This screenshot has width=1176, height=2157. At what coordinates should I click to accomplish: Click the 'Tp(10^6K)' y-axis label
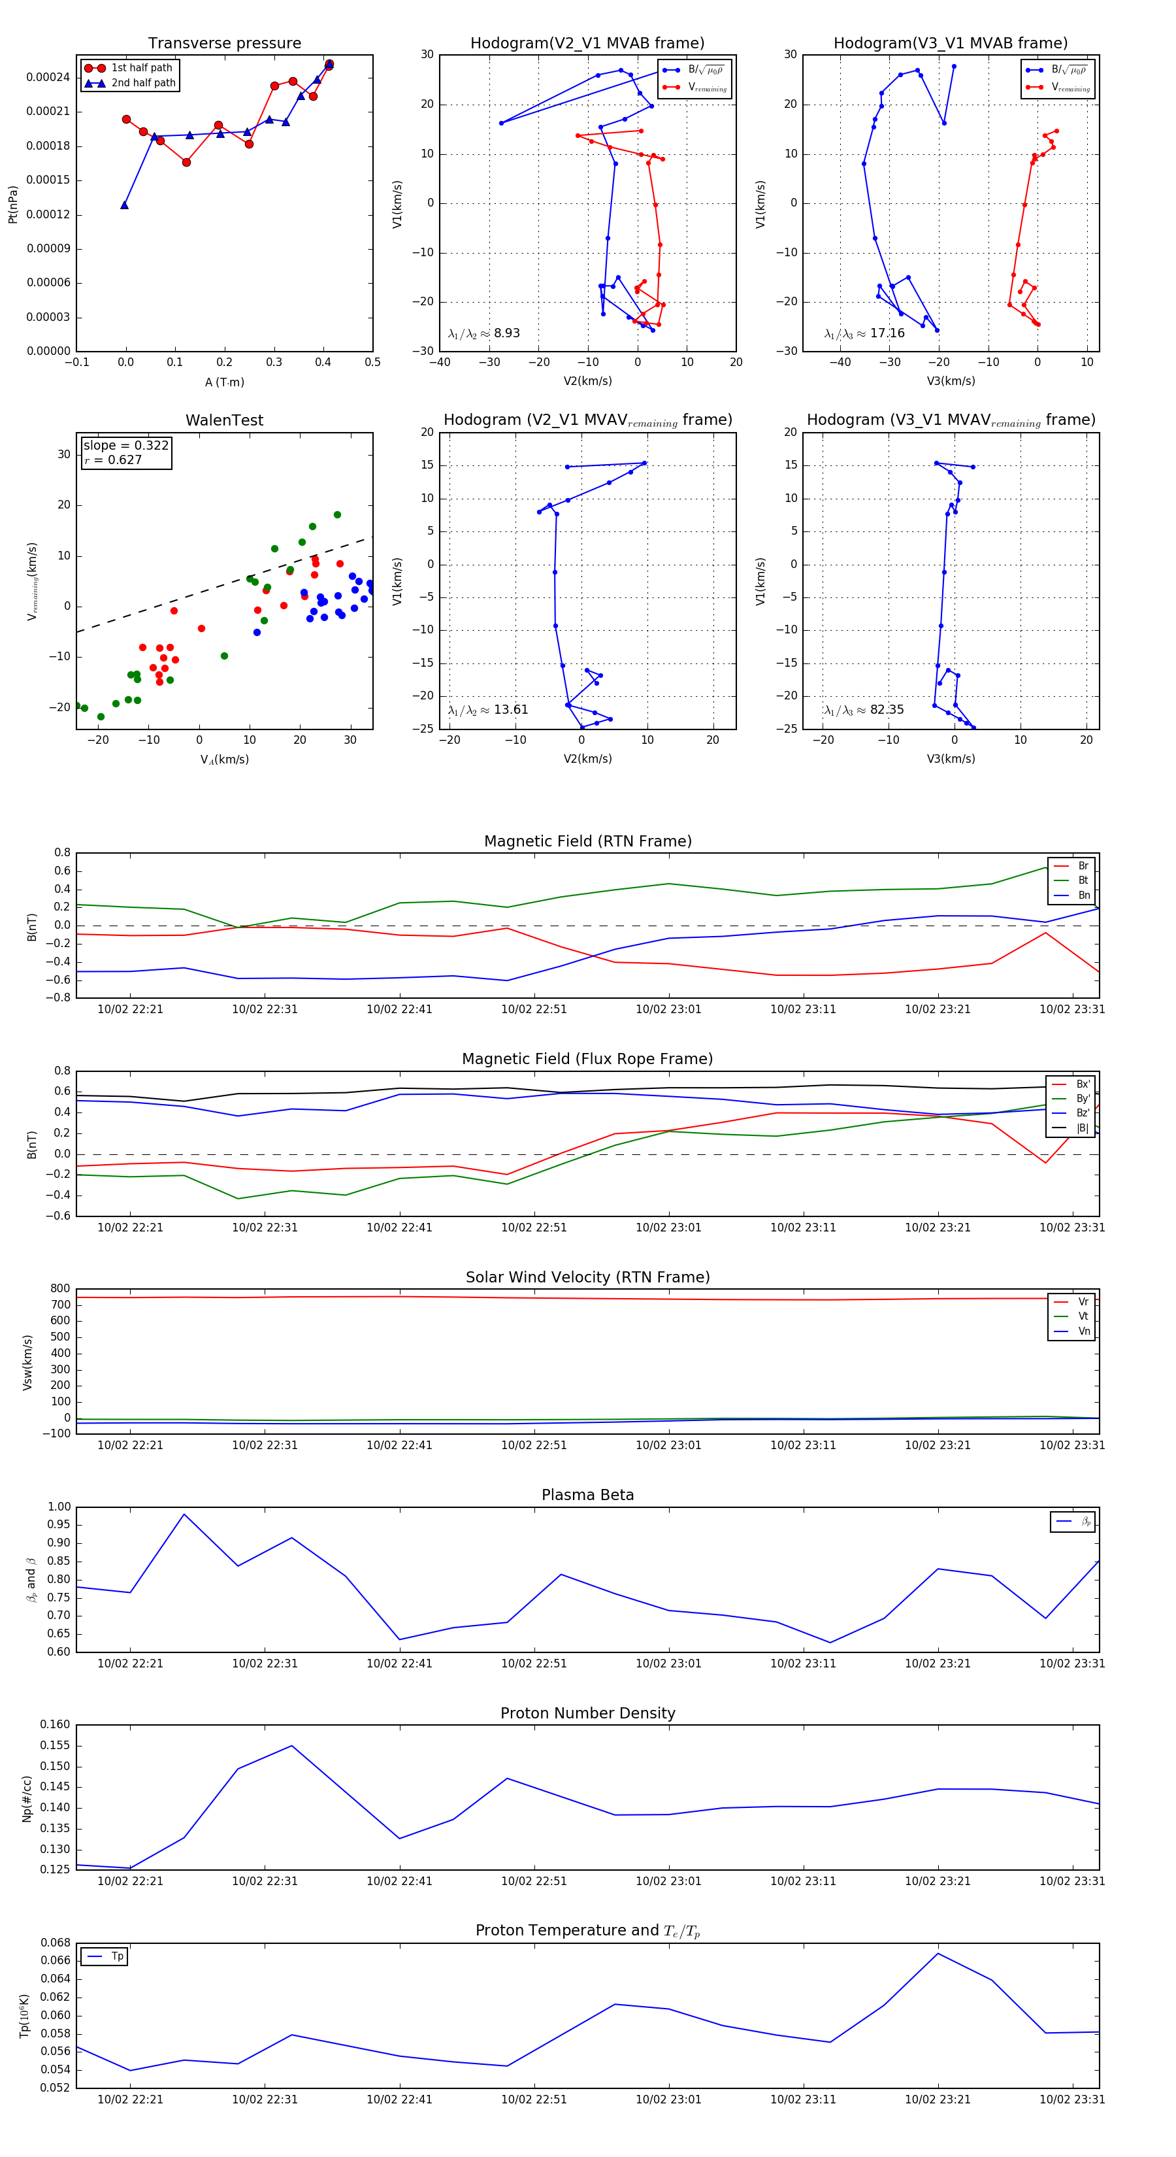pyautogui.click(x=25, y=2016)
